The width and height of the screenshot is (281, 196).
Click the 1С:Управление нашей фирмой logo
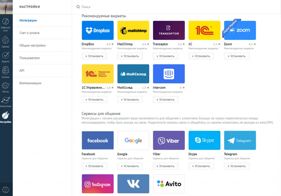tap(98, 74)
